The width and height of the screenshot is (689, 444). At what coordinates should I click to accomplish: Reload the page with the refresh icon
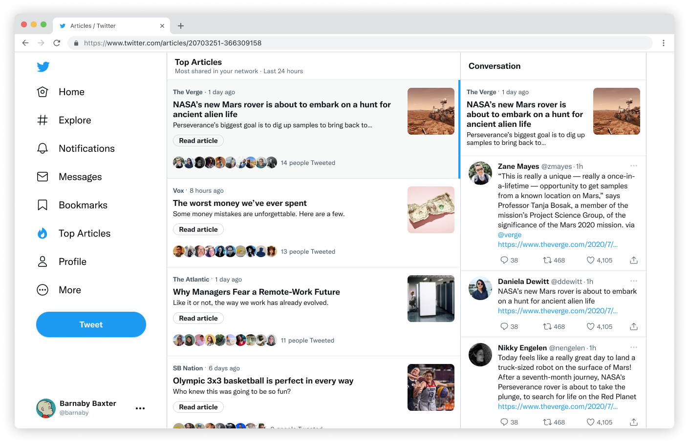click(x=57, y=43)
